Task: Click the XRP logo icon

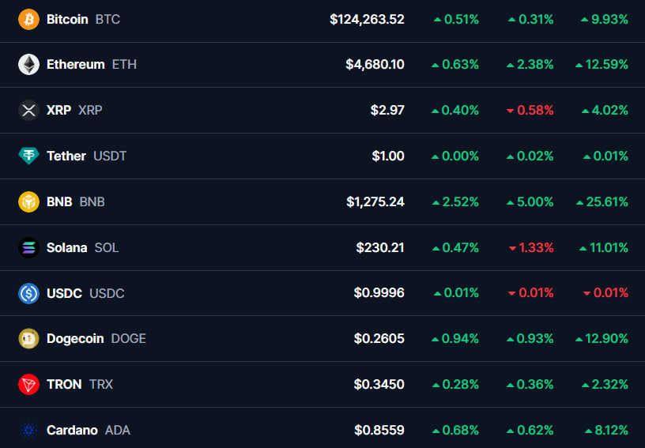Action: tap(28, 110)
